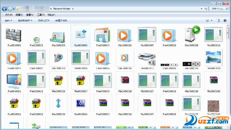Select the brown texture image File0000040
The height and width of the screenshot is (130, 231).
pyautogui.click(x=213, y=106)
